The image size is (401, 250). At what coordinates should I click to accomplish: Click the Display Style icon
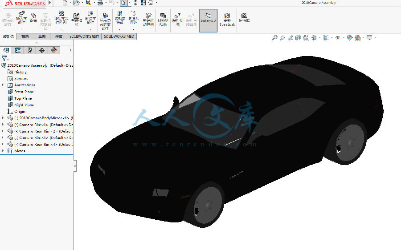coord(326,38)
